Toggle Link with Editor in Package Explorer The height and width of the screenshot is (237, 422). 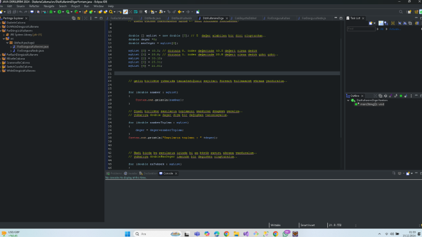point(79,18)
